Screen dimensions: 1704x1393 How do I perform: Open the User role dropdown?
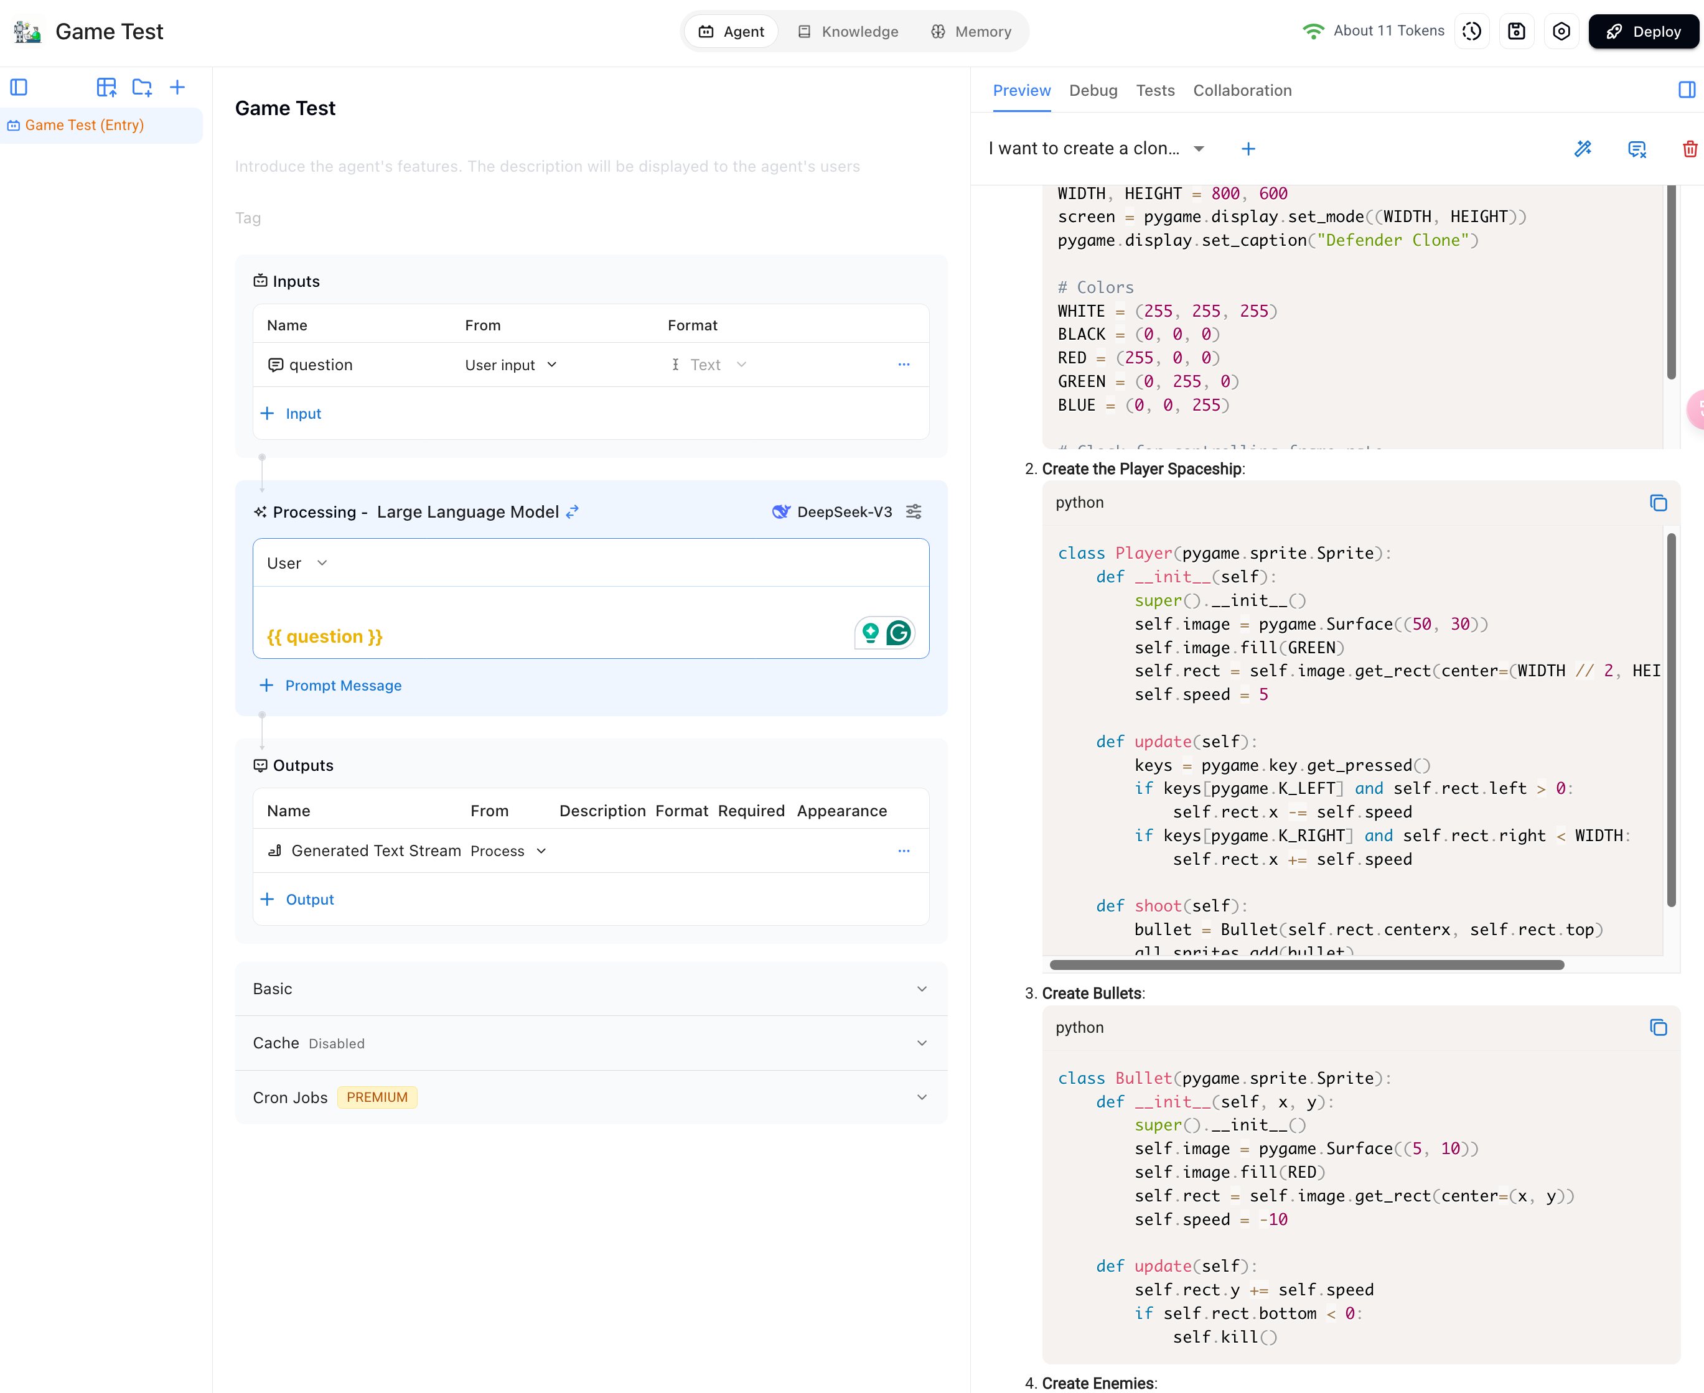(x=297, y=563)
